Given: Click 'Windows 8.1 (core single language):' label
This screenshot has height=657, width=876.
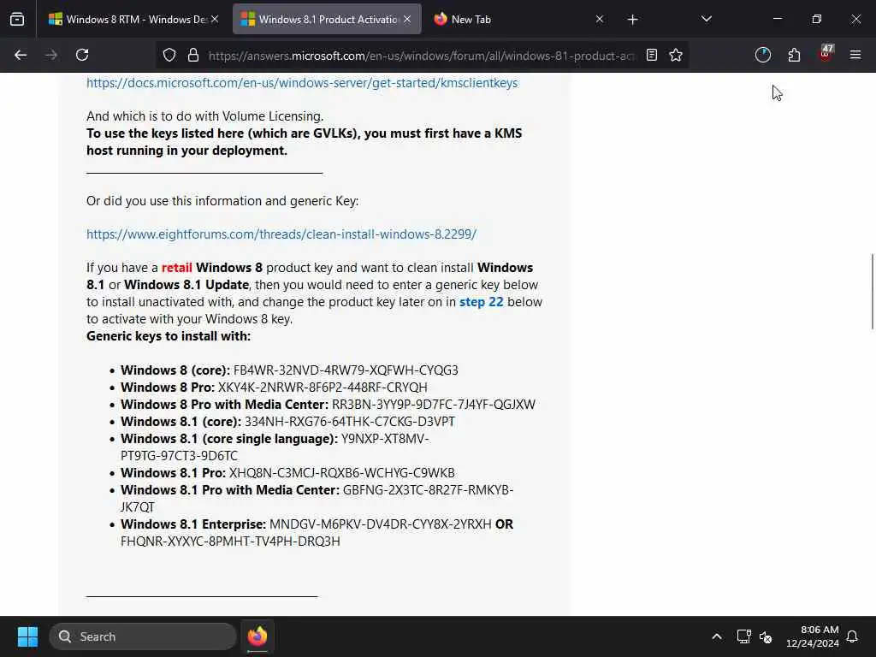Looking at the screenshot, I should point(229,439).
